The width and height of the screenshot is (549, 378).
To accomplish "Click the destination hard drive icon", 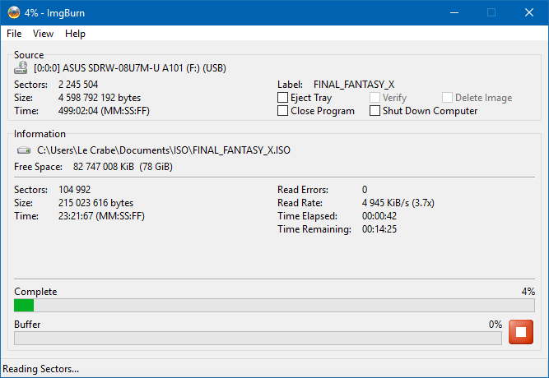I will pos(24,150).
